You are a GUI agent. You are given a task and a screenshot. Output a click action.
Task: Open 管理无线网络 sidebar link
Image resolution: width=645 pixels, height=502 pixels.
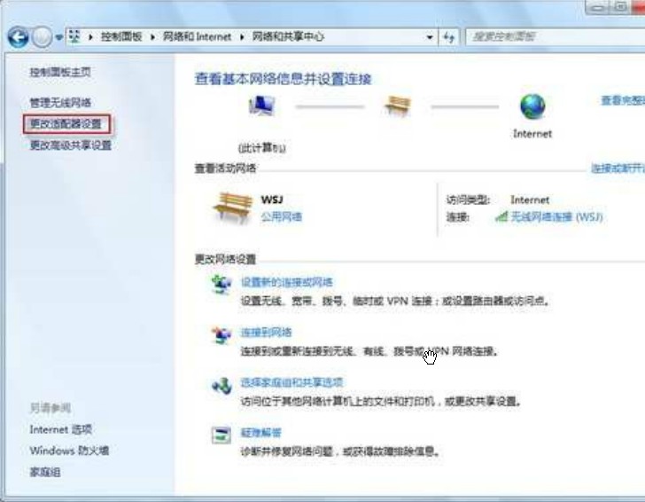point(60,102)
